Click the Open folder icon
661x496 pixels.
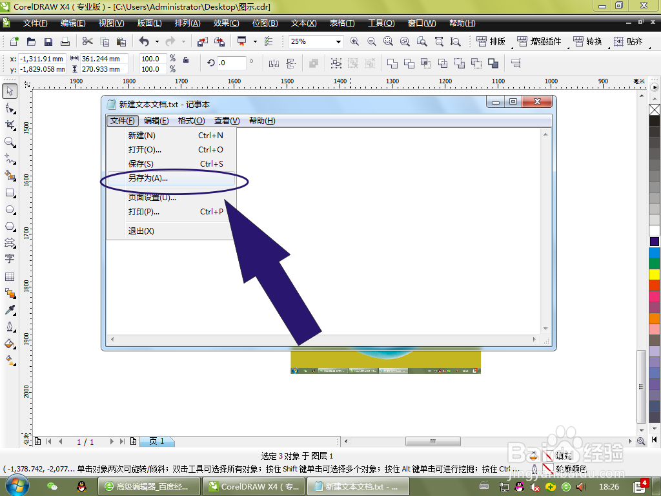point(31,41)
